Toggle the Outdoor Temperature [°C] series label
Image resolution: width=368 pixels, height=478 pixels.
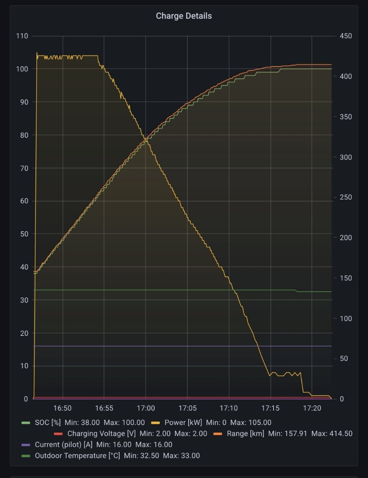[77, 455]
